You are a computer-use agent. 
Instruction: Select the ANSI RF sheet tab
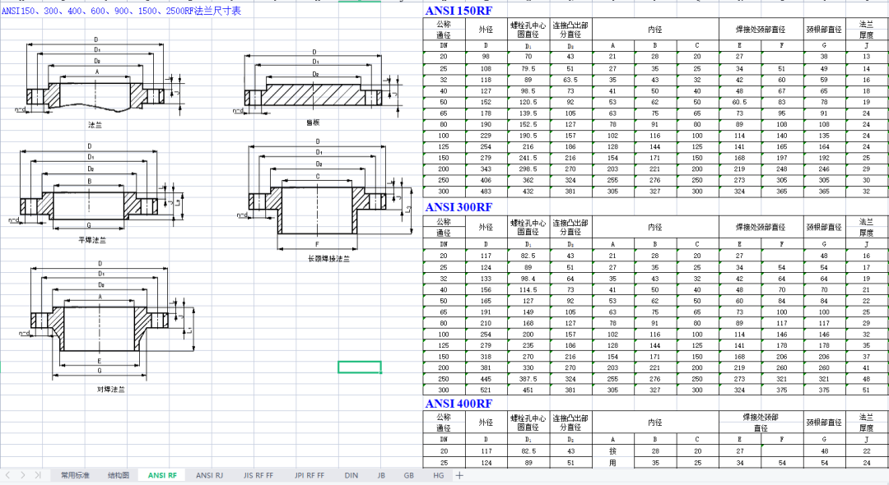[162, 475]
